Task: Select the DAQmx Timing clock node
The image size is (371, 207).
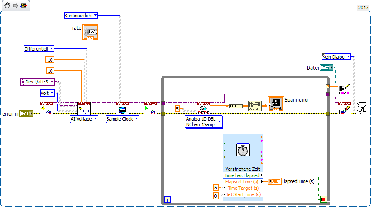Action: click(x=122, y=108)
